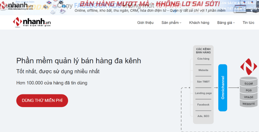
Task: Select the Ads, SEO channel label
Action: point(203,116)
